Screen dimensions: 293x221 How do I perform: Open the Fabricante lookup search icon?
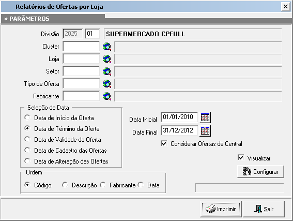107,96
